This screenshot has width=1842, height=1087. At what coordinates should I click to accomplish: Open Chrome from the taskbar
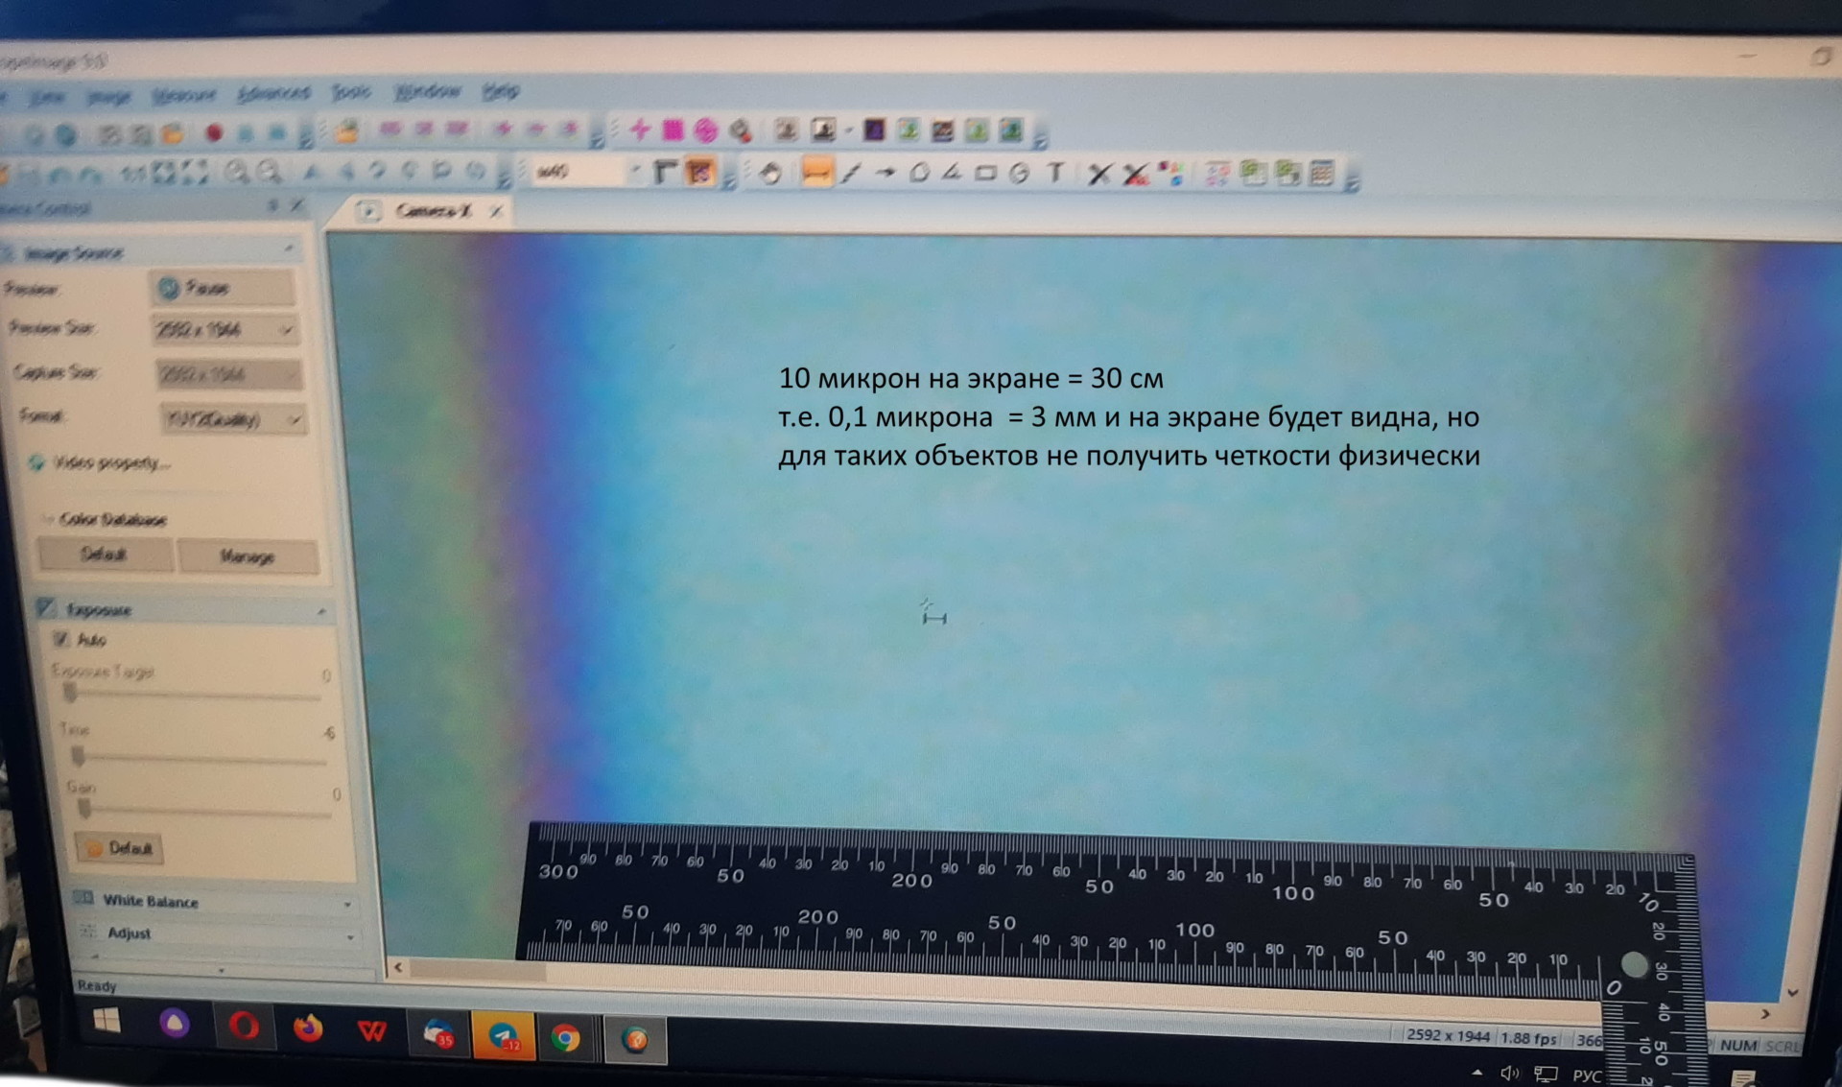pyautogui.click(x=566, y=1038)
